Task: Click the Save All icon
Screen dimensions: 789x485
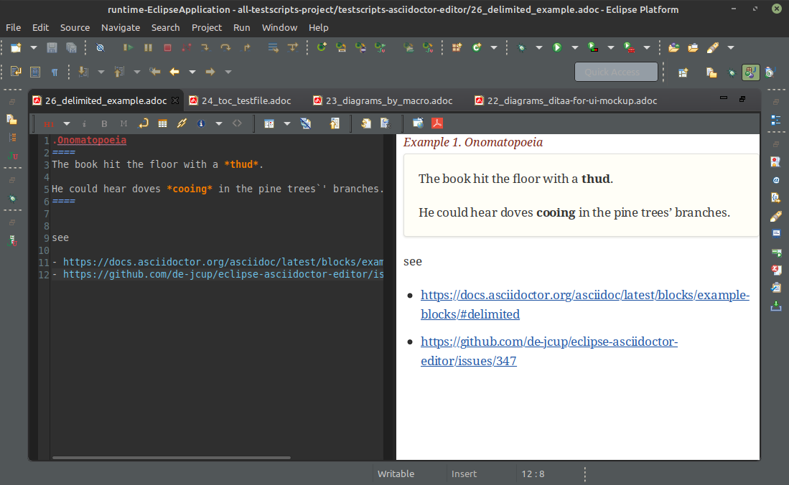Action: [x=72, y=48]
